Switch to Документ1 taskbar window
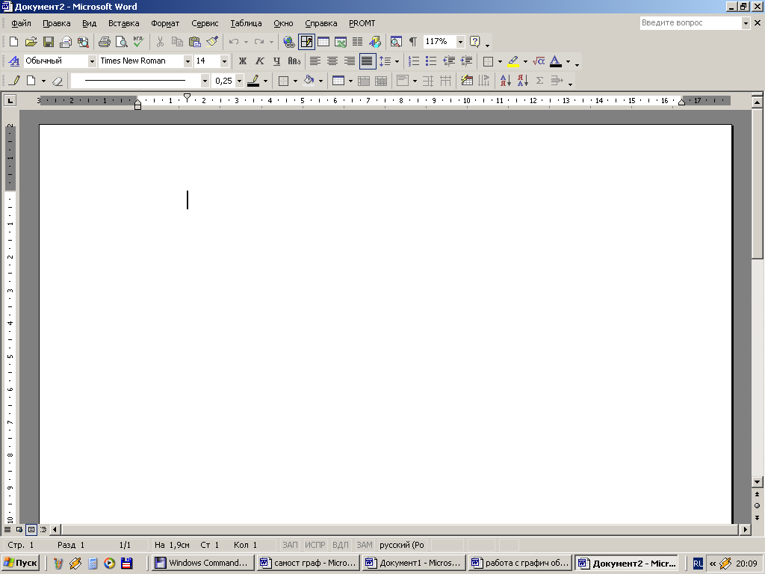The image size is (765, 574). (414, 563)
